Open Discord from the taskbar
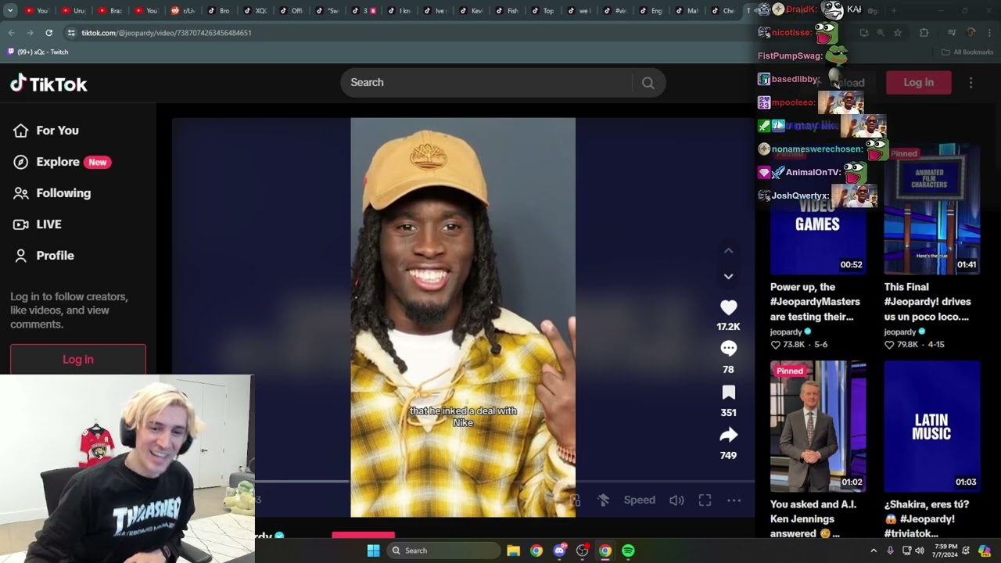This screenshot has width=1001, height=563. pyautogui.click(x=559, y=550)
